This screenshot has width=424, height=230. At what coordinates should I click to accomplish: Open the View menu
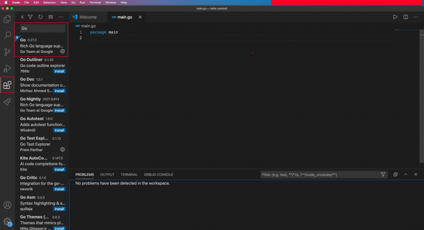[63, 2]
